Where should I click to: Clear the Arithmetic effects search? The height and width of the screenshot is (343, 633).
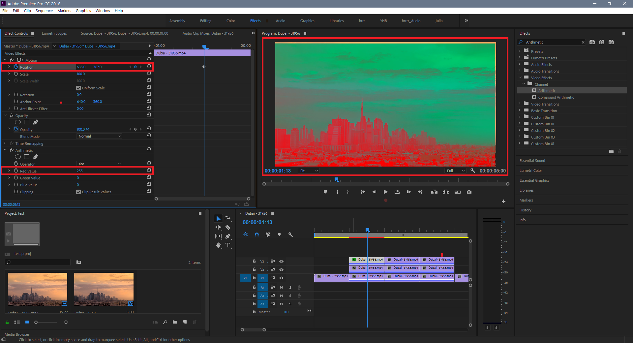583,42
